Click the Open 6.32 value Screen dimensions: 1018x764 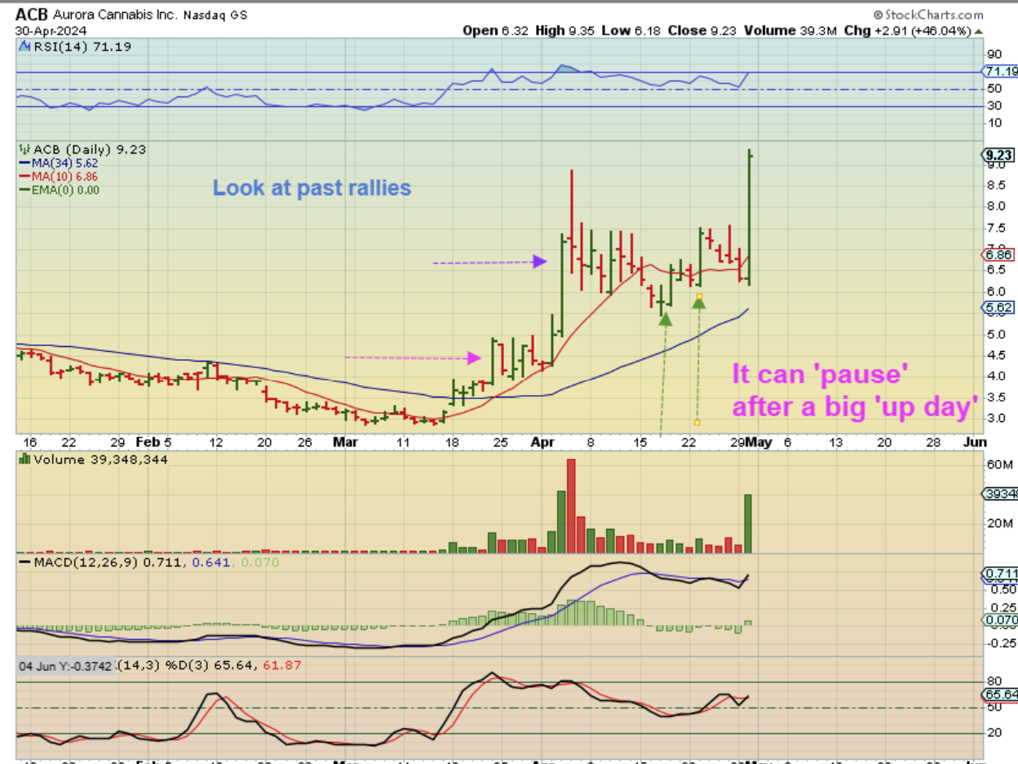pyautogui.click(x=497, y=31)
